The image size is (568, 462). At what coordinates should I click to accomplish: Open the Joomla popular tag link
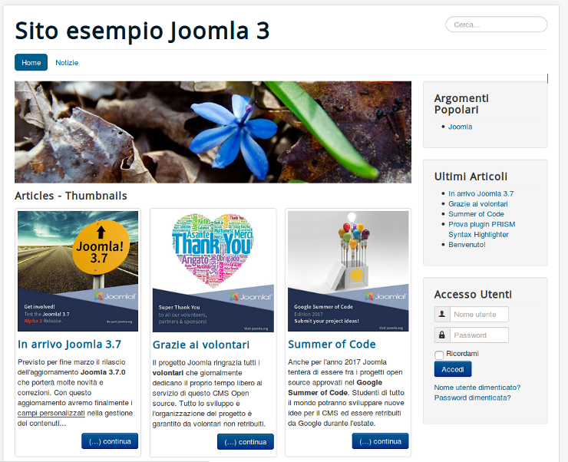(460, 127)
